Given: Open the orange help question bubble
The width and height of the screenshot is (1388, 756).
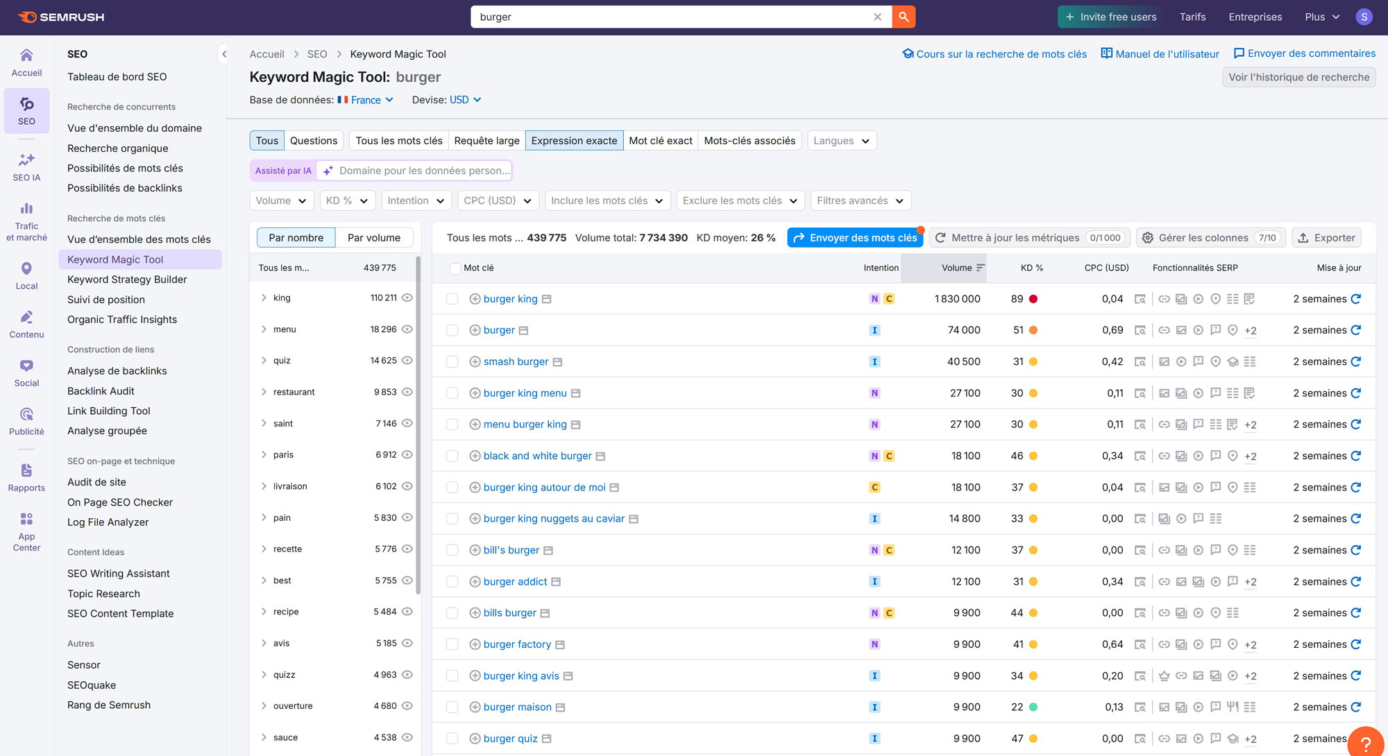Looking at the screenshot, I should (x=1365, y=744).
